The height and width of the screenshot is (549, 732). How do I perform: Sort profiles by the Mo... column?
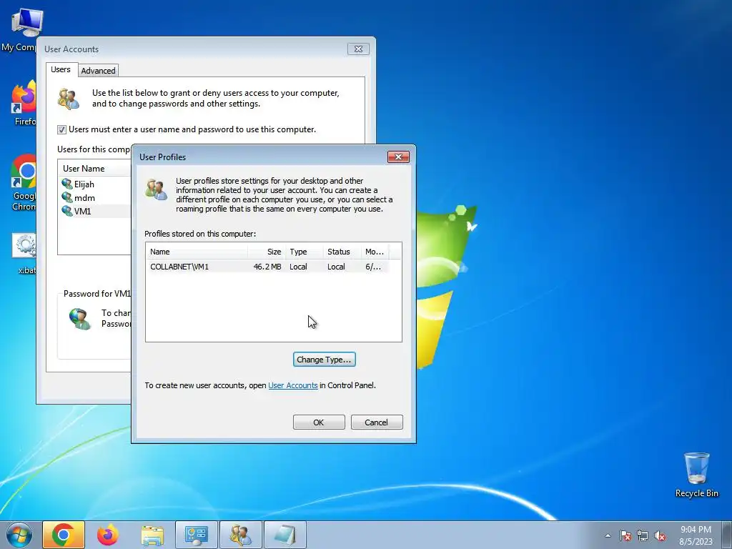(x=375, y=252)
